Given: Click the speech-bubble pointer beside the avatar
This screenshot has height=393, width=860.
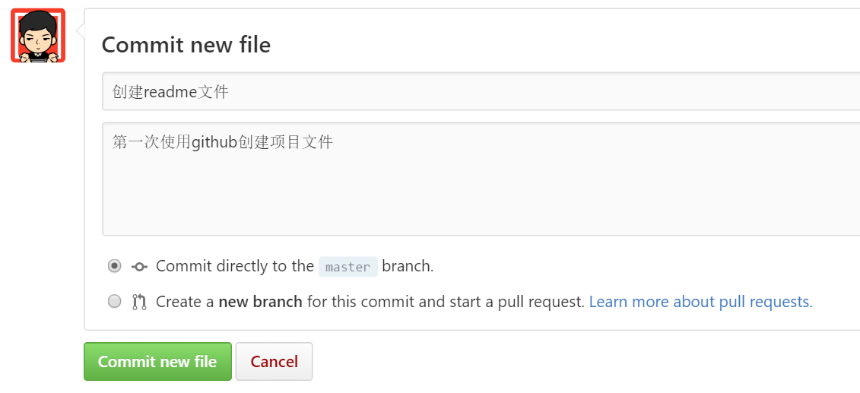Looking at the screenshot, I should pos(80,32).
